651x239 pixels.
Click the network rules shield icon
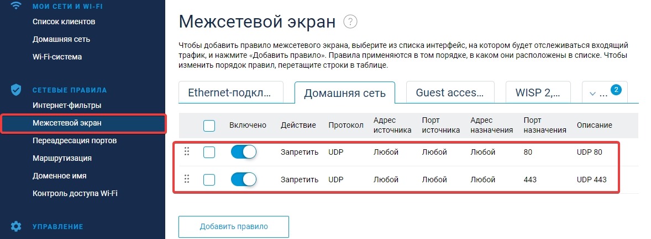click(x=16, y=90)
